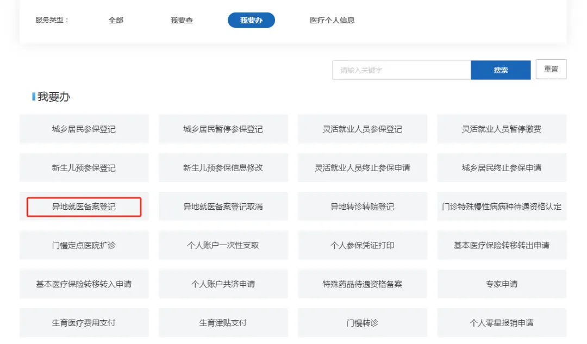Select the 我要办 service tab
The image size is (587, 344).
251,20
